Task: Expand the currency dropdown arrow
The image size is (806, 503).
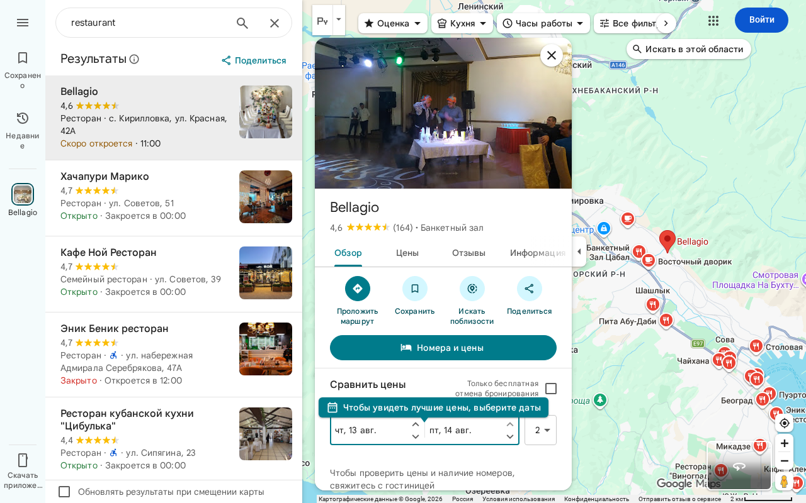Action: tap(339, 20)
